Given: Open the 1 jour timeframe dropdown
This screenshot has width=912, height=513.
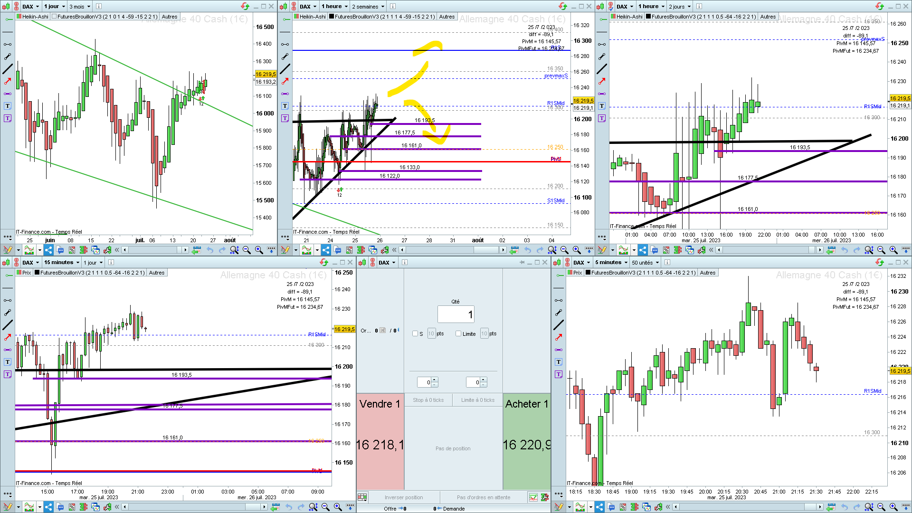Looking at the screenshot, I should (x=54, y=6).
